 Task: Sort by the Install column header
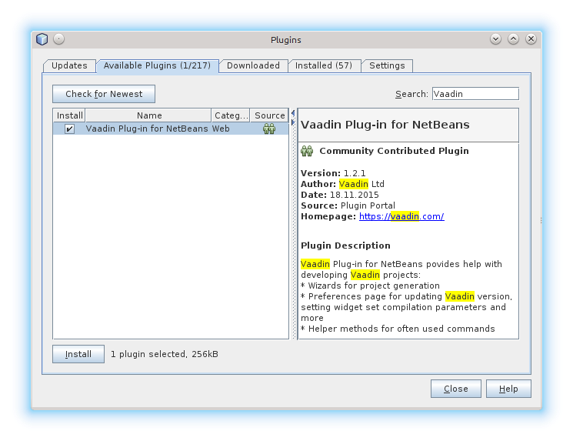point(69,115)
